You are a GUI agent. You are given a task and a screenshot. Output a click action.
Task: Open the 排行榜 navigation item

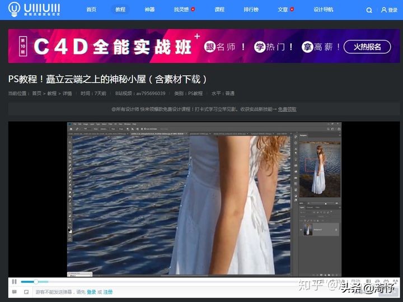pos(251,10)
